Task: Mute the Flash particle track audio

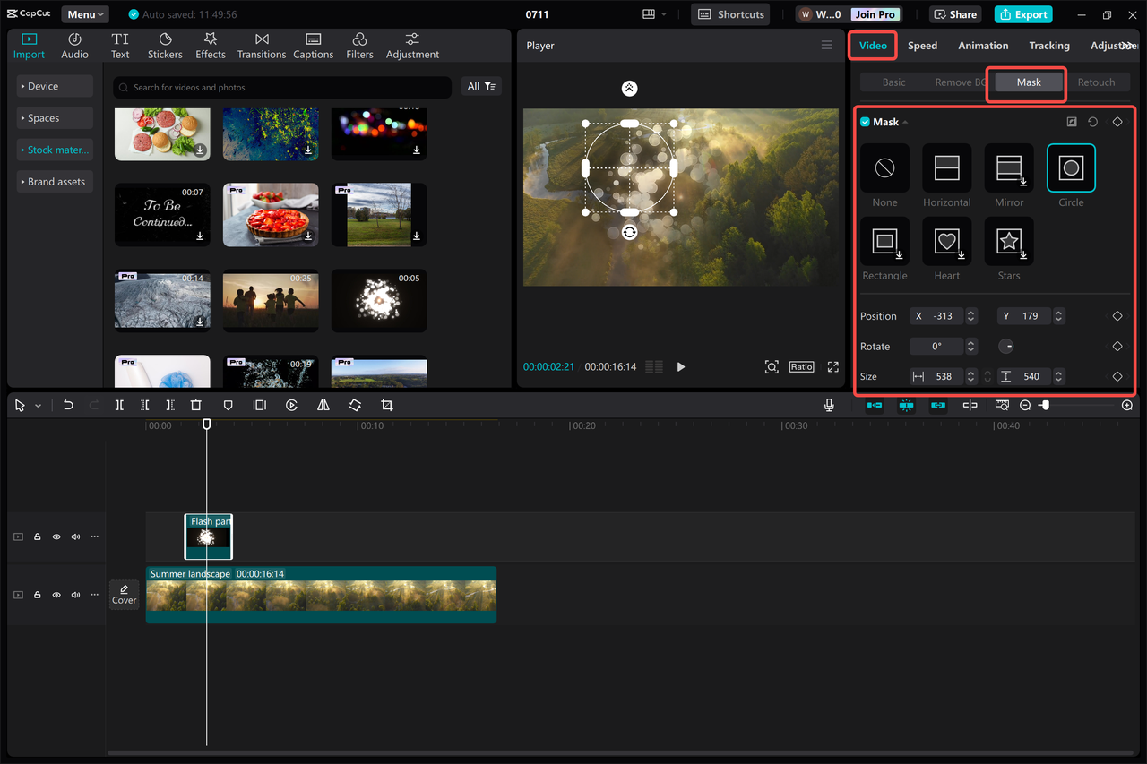Action: (x=75, y=537)
